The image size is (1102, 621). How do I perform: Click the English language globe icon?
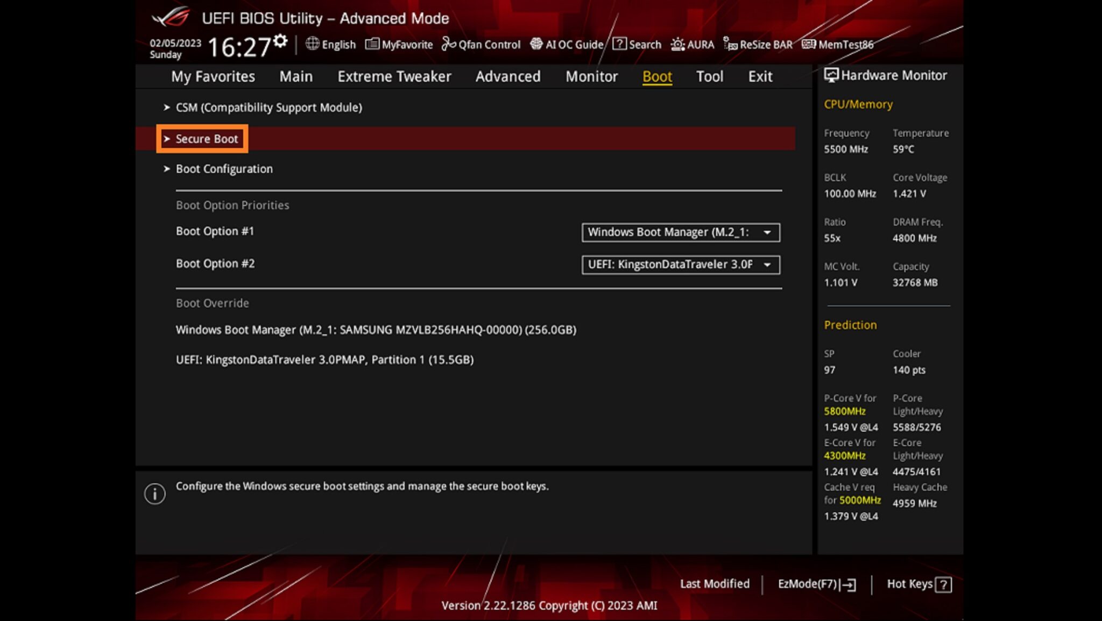313,44
